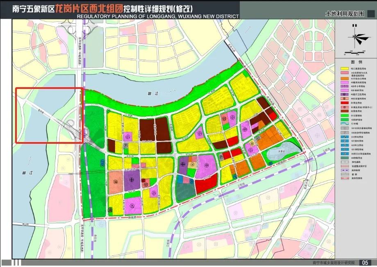Click the 小 school icon in the northeast
Screen dimensions: 377x267
232,118
